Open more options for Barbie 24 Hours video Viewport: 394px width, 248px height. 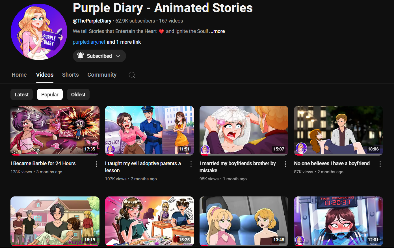[97, 164]
